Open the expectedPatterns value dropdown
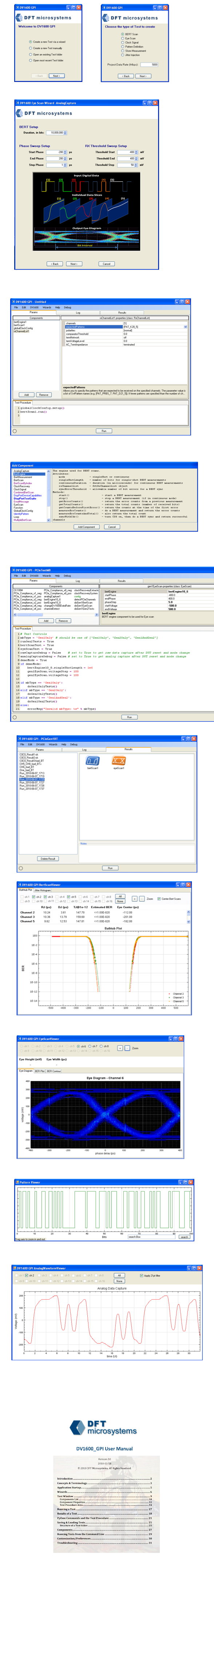Image resolution: width=214 pixels, height=1678 pixels. point(185,327)
